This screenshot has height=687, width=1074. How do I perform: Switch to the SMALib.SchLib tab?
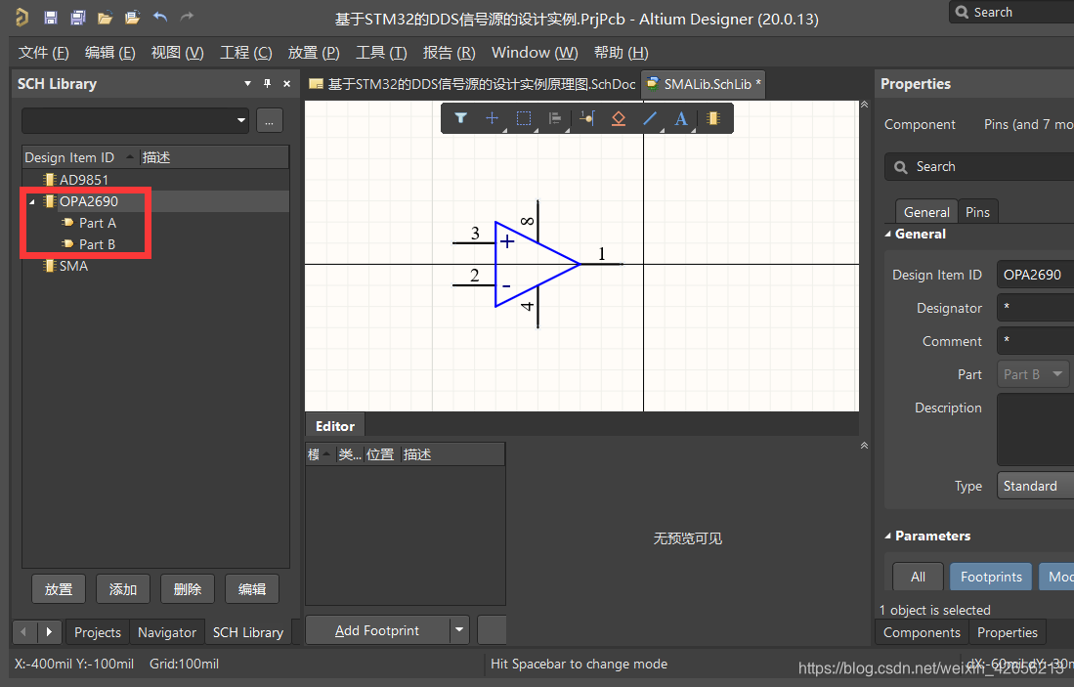point(703,84)
